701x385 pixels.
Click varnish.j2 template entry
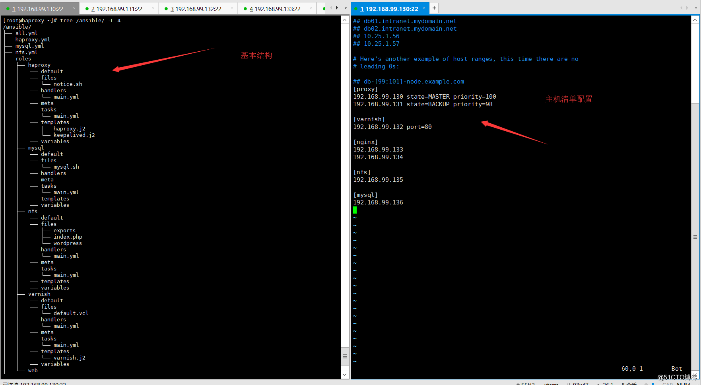(x=70, y=358)
